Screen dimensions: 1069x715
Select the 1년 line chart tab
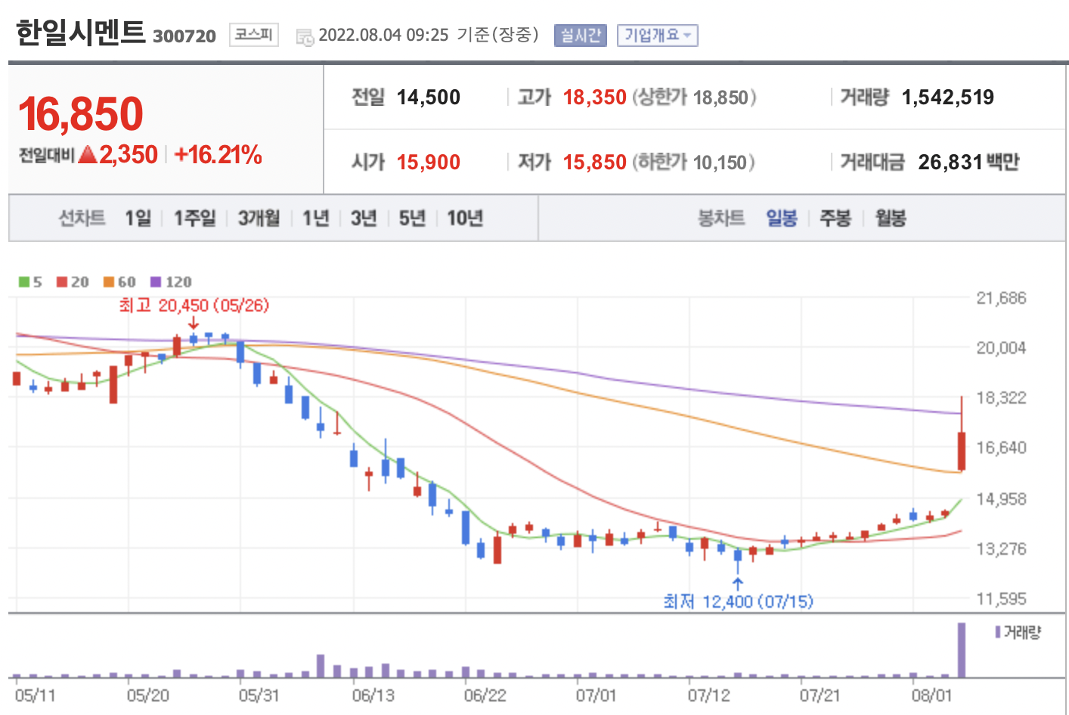315,218
